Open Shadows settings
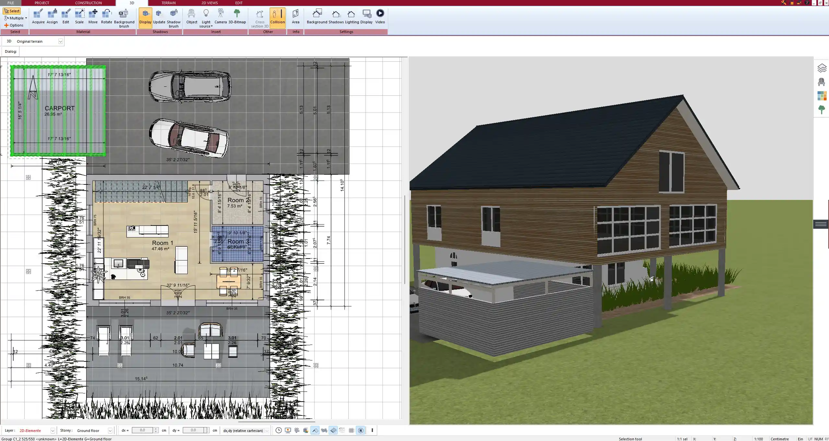The image size is (829, 441). point(336,17)
